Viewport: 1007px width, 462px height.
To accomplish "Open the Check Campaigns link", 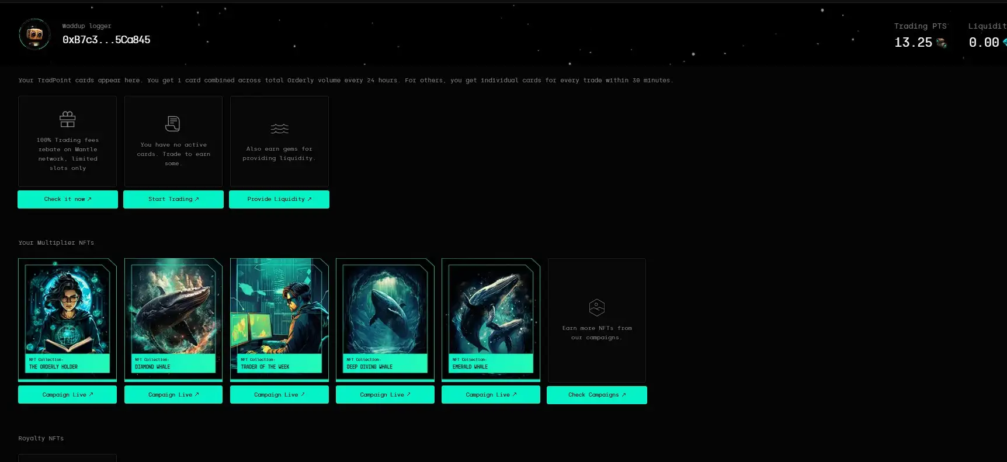I will coord(596,395).
